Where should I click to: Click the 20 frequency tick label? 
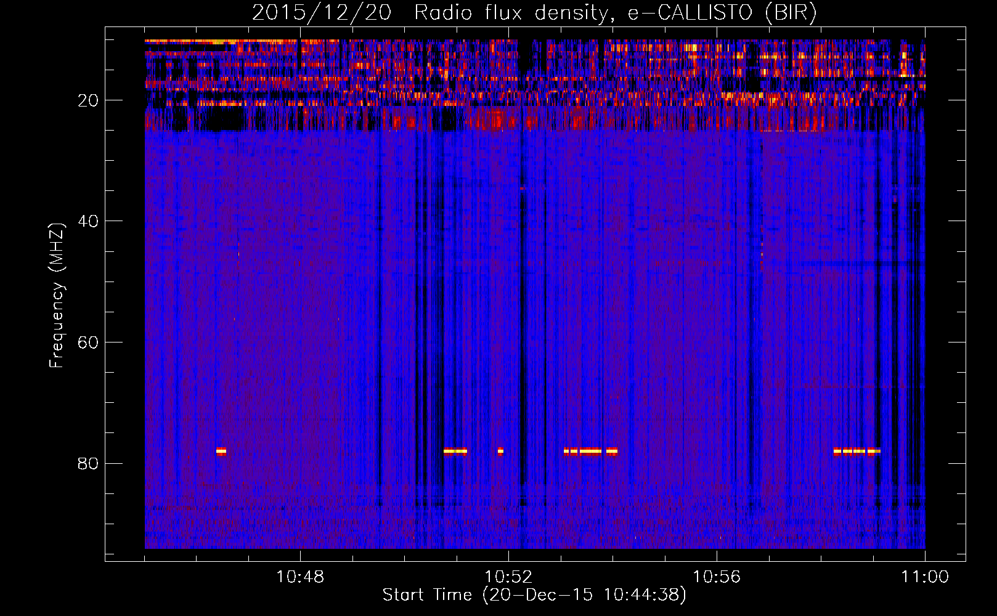point(88,100)
